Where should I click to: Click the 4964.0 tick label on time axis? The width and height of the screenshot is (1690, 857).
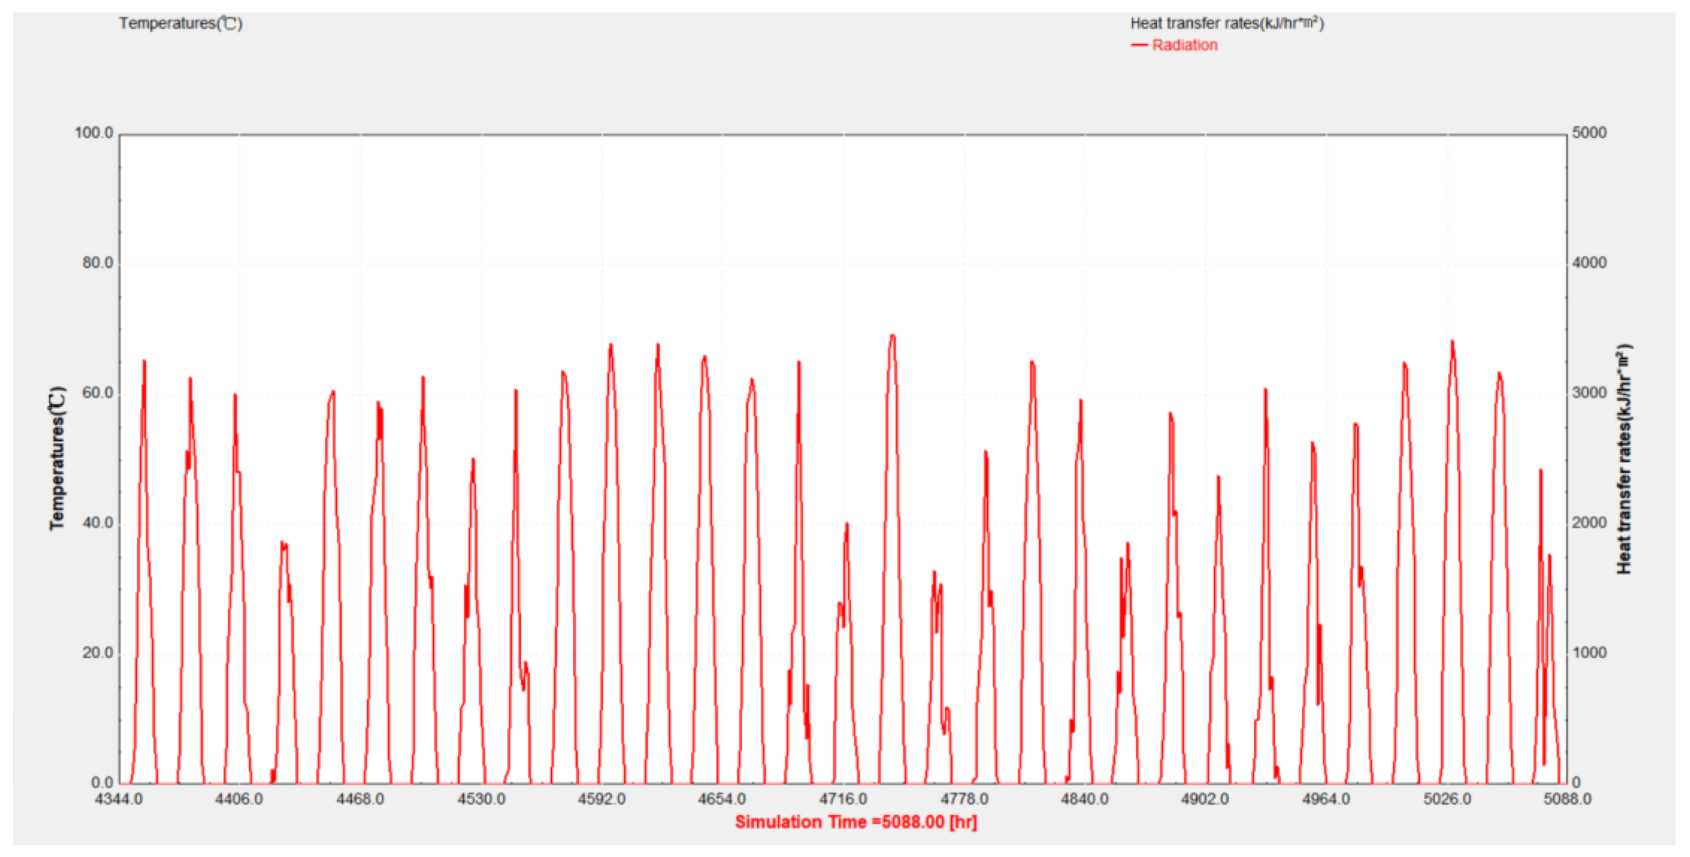1326,799
